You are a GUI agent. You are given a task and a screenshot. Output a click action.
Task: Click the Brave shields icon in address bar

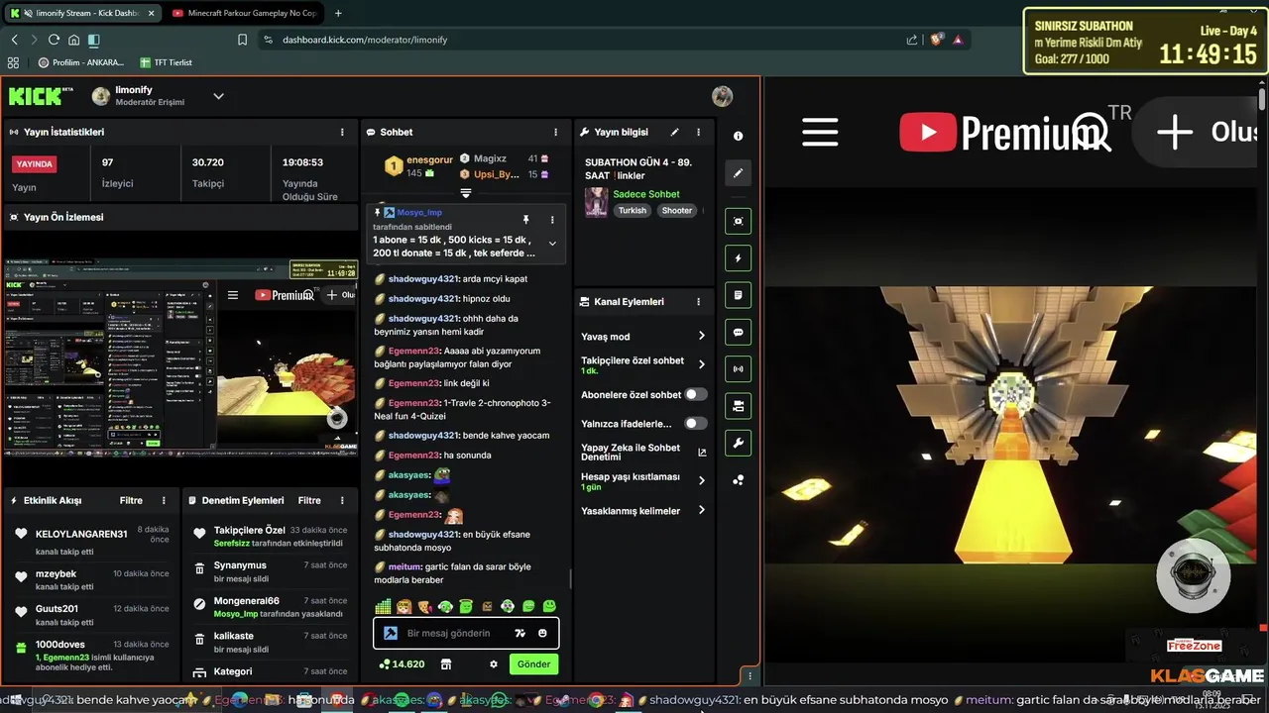tap(936, 40)
